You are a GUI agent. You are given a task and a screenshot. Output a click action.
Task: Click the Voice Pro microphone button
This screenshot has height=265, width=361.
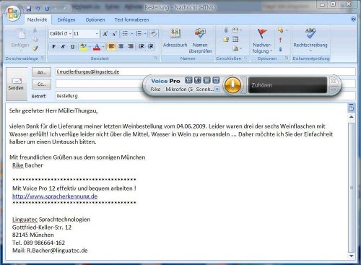pos(232,85)
